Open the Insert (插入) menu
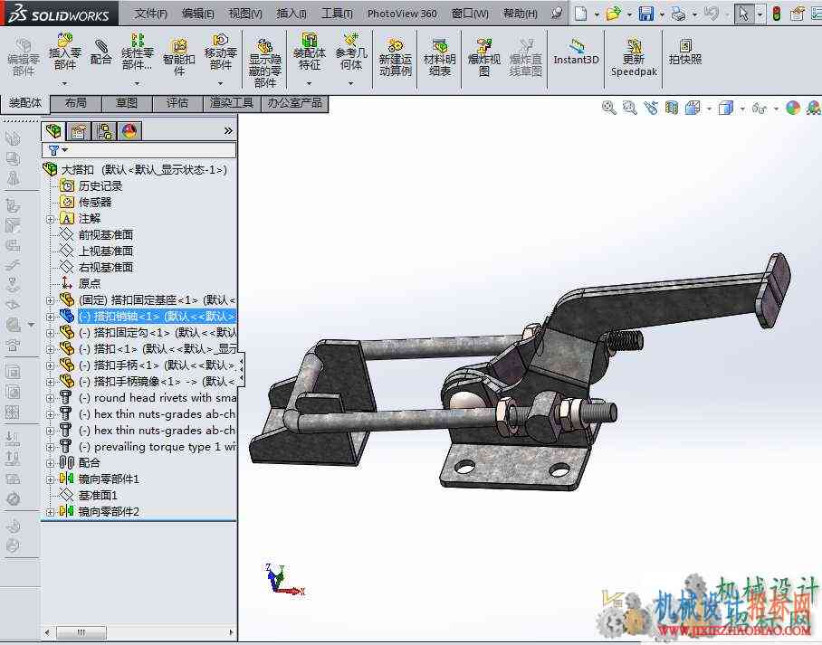The width and height of the screenshot is (822, 645). (x=292, y=14)
